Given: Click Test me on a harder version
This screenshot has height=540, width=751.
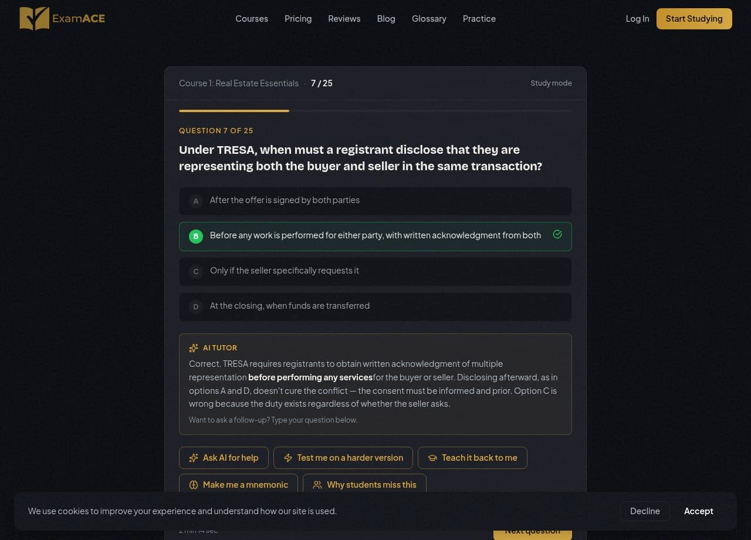Looking at the screenshot, I should [x=343, y=458].
